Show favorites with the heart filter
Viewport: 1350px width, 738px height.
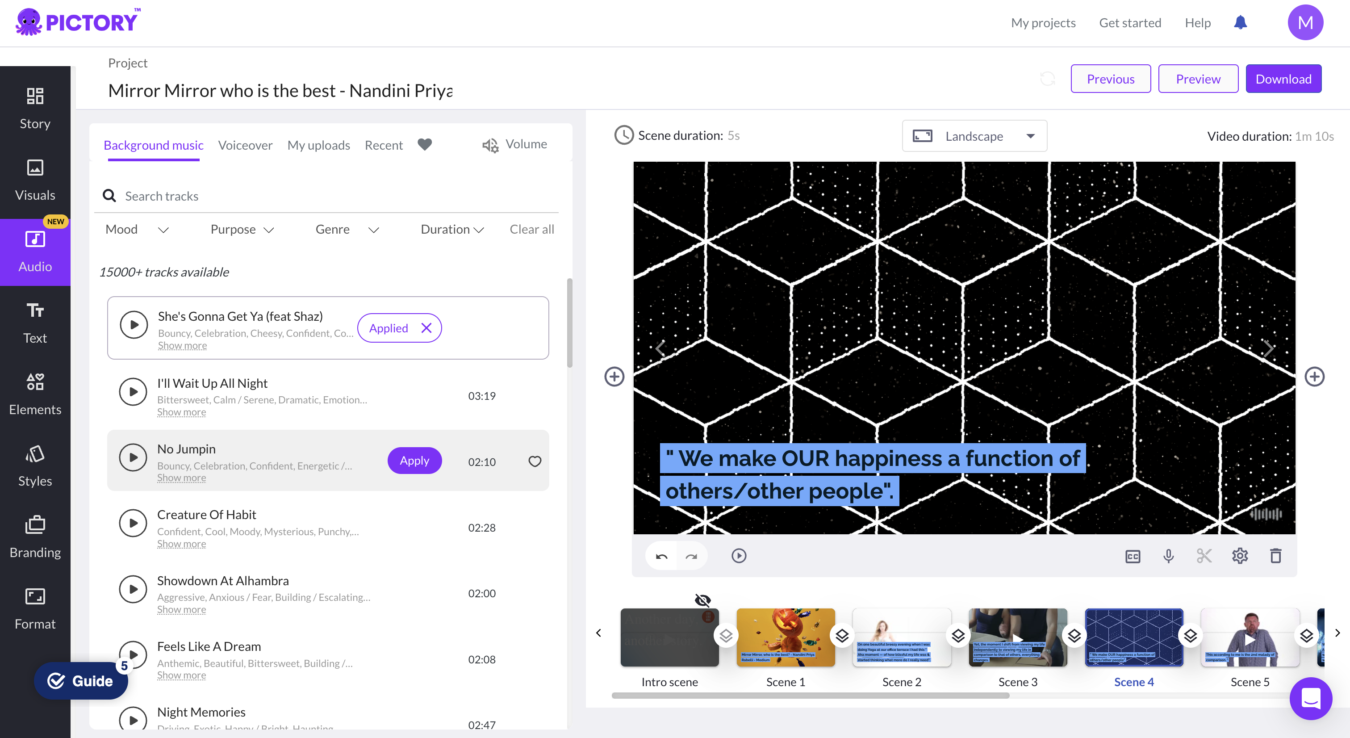coord(425,145)
